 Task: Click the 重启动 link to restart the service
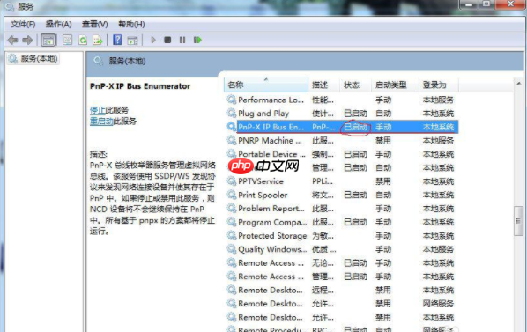pos(101,122)
